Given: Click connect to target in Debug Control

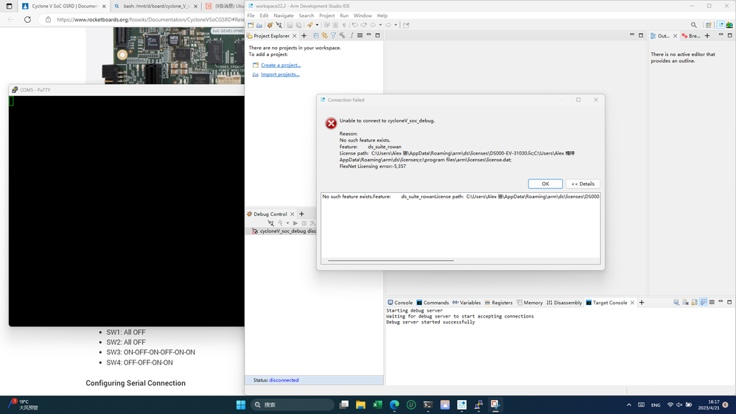Looking at the screenshot, I should click(x=270, y=223).
